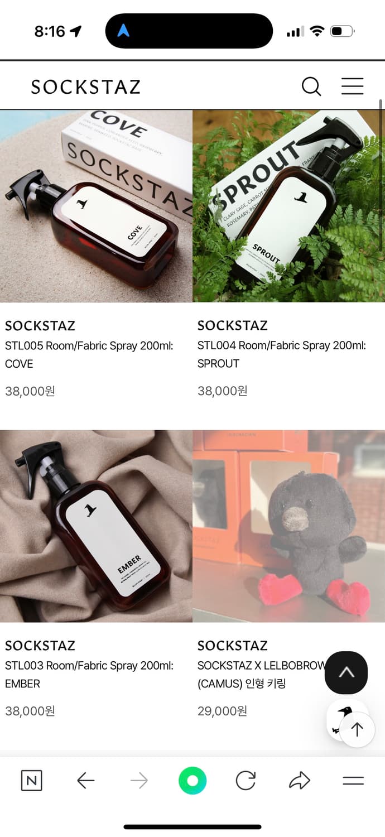Go forward with the browser forward arrow
Image resolution: width=385 pixels, height=837 pixels.
(x=139, y=780)
